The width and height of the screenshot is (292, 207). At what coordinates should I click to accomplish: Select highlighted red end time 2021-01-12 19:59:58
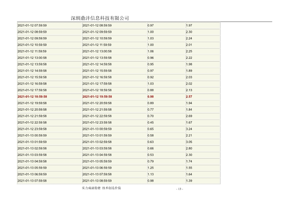pos(97,97)
